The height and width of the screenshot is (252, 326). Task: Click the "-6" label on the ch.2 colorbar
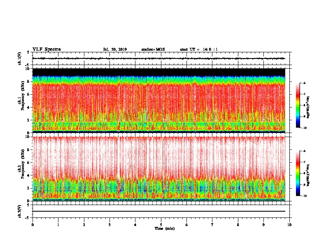[x=304, y=151]
